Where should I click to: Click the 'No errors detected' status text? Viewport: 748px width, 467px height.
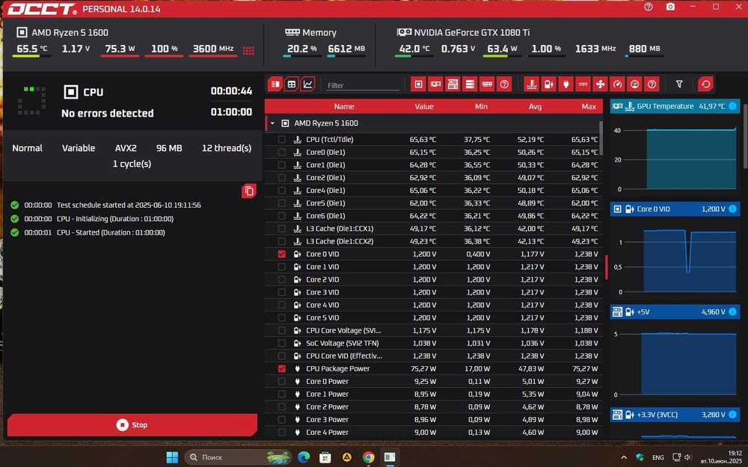[x=107, y=114]
